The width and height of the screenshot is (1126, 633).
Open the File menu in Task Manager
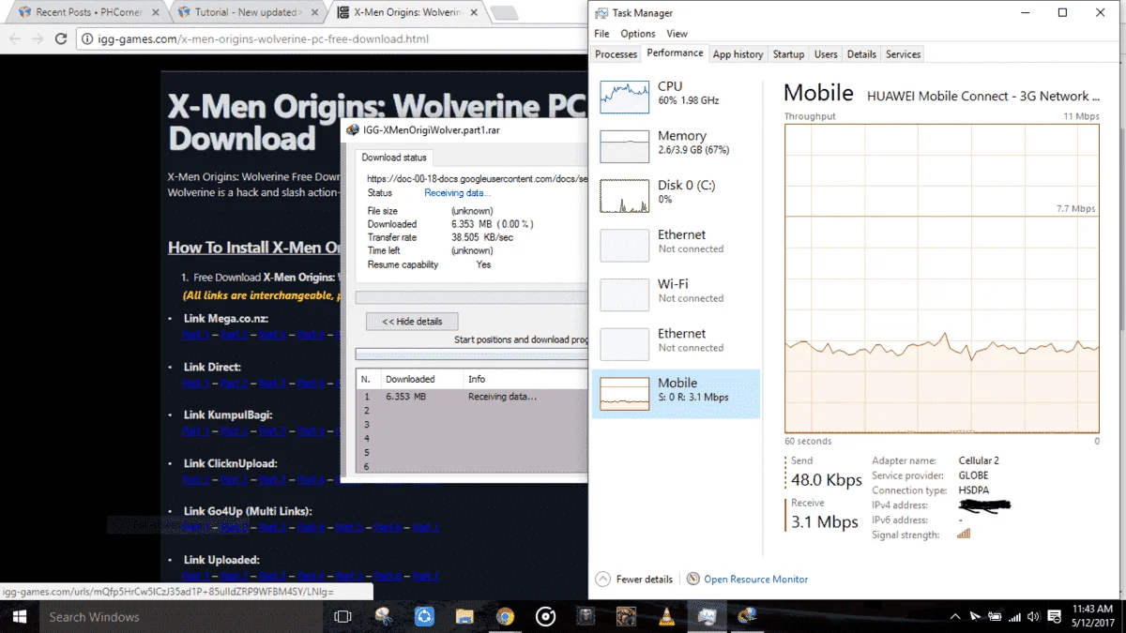[x=601, y=34]
